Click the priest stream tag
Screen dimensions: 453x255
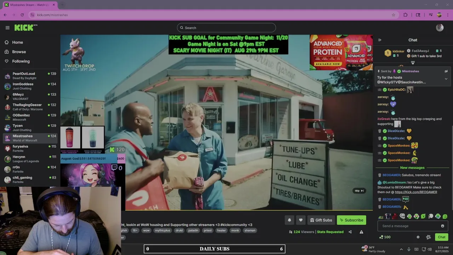(x=208, y=230)
